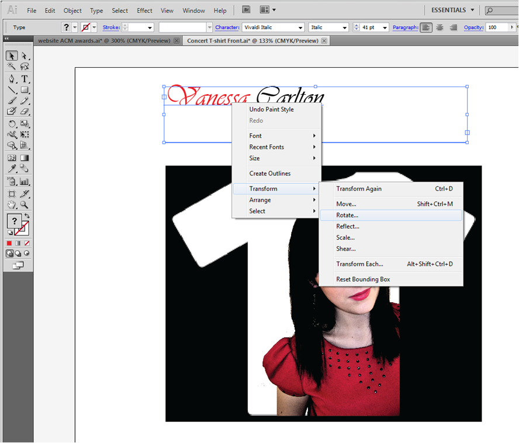Select the Direct Selection tool
Viewport: 519px width, 443px height.
[x=25, y=56]
